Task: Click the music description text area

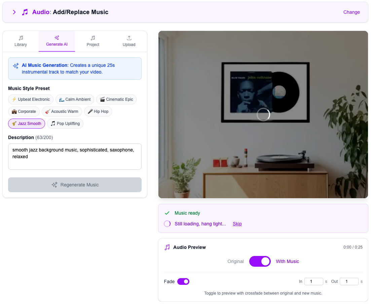Action: click(75, 157)
